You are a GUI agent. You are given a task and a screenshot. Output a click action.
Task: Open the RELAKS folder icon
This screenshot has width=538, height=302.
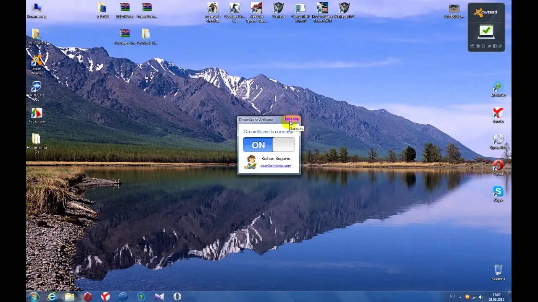[102, 10]
